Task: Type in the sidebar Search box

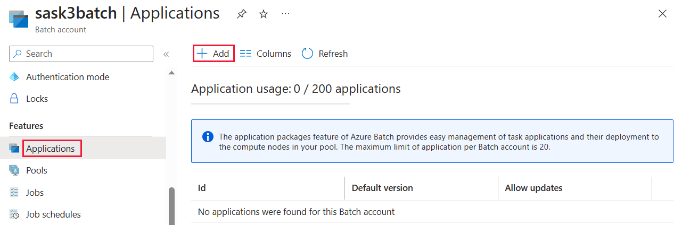Action: point(85,54)
